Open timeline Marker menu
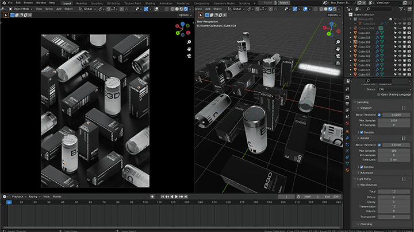The image size is (414, 232). [57, 196]
